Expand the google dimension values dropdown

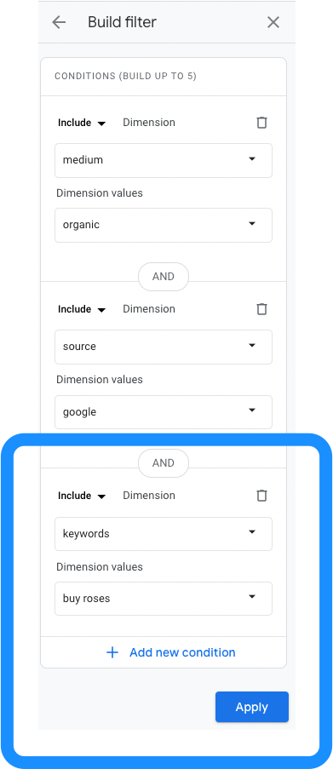164,412
